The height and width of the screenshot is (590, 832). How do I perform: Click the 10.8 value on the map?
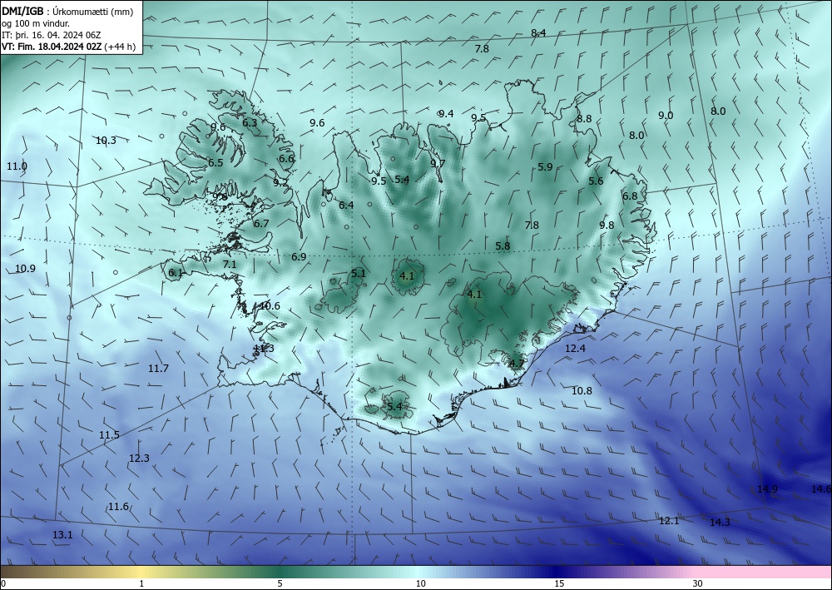pos(582,391)
